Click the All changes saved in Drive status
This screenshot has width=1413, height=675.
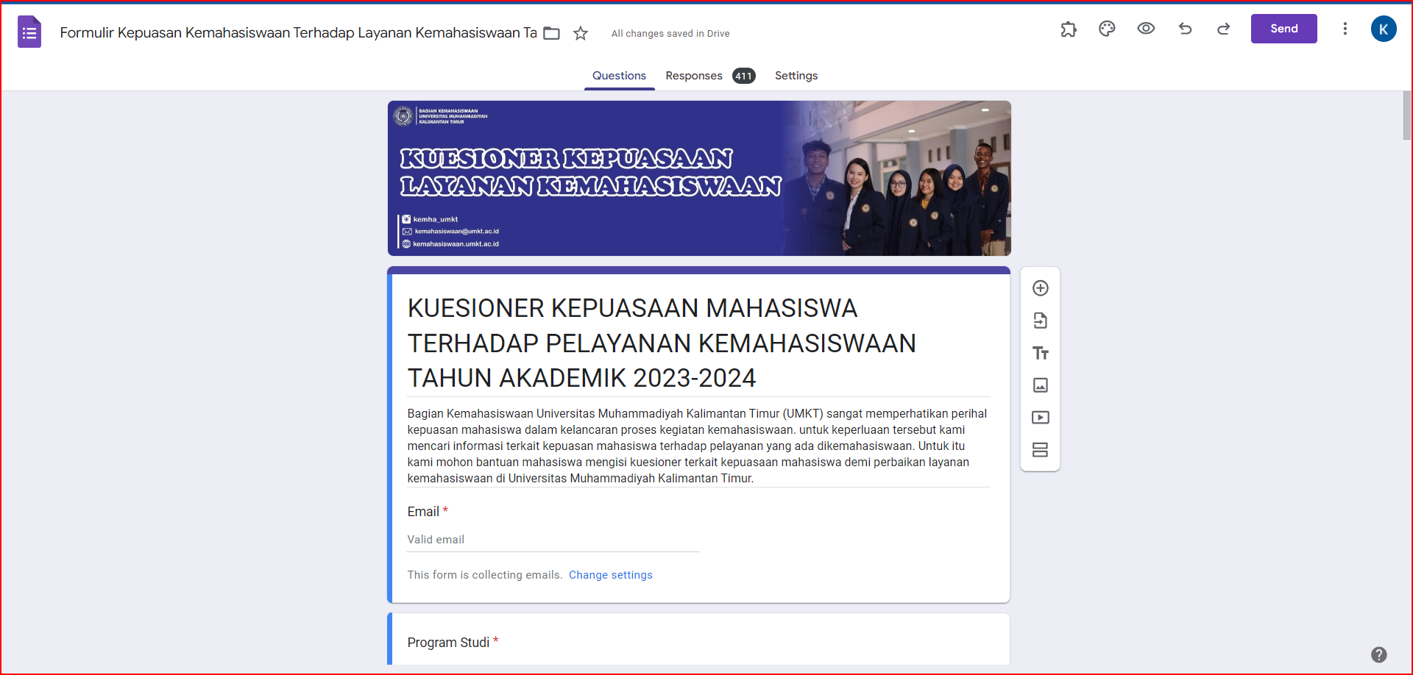670,34
